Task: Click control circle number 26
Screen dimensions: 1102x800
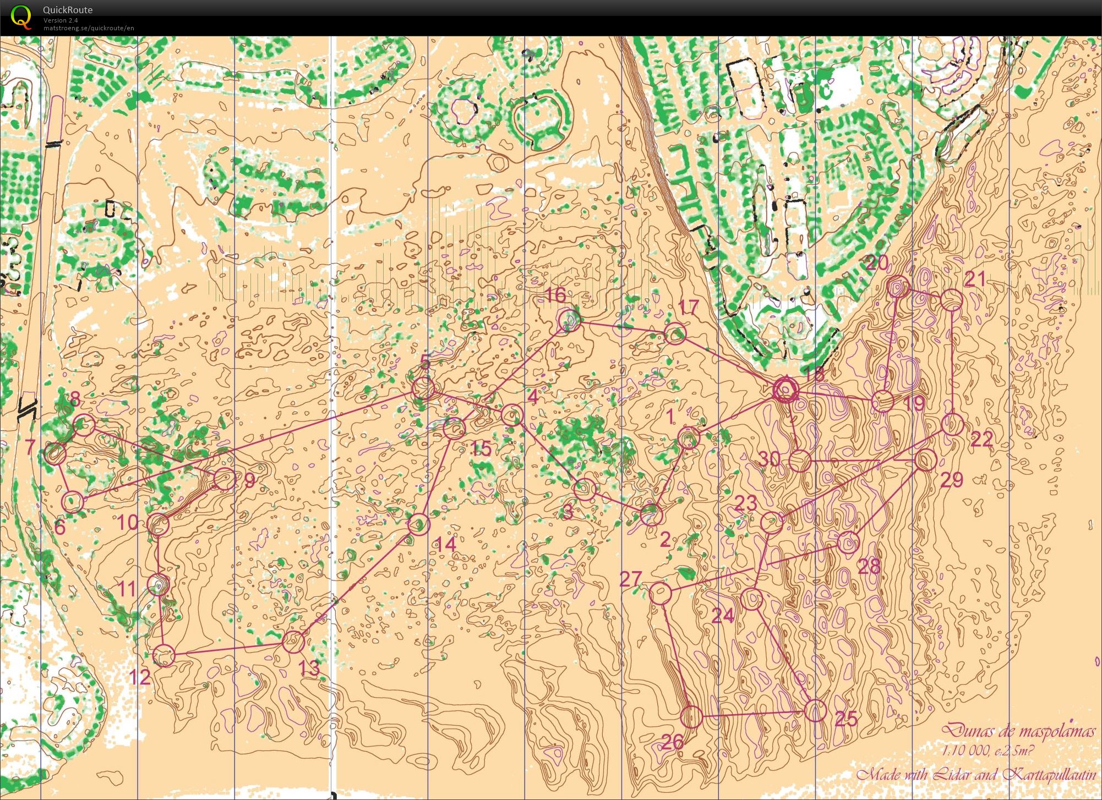Action: coord(691,717)
